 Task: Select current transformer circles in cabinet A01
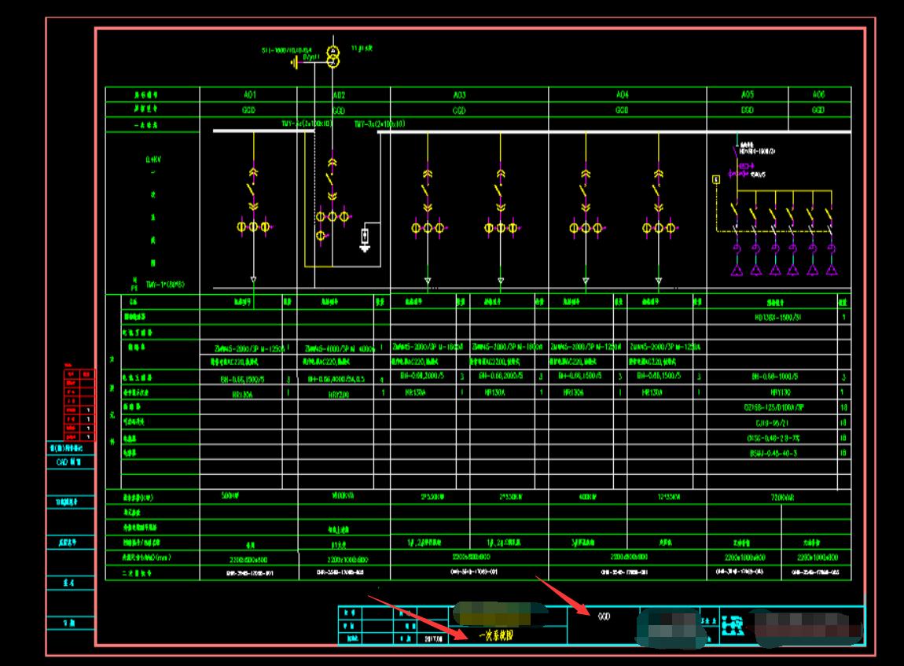pyautogui.click(x=254, y=227)
